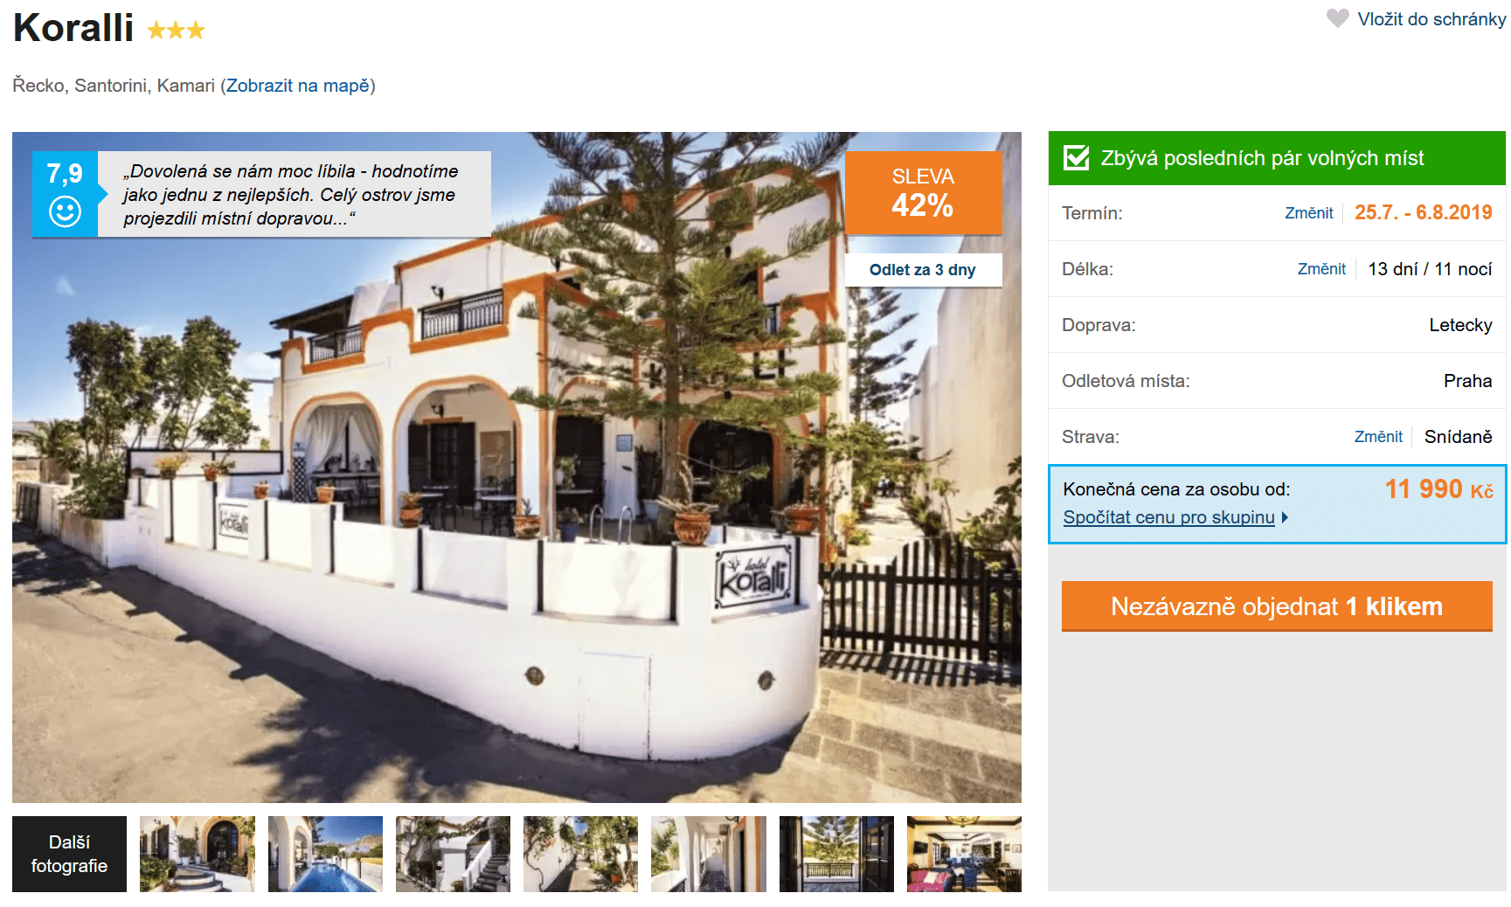Click the heart icon to save the hotel
Image resolution: width=1511 pixels, height=907 pixels.
tap(1337, 18)
